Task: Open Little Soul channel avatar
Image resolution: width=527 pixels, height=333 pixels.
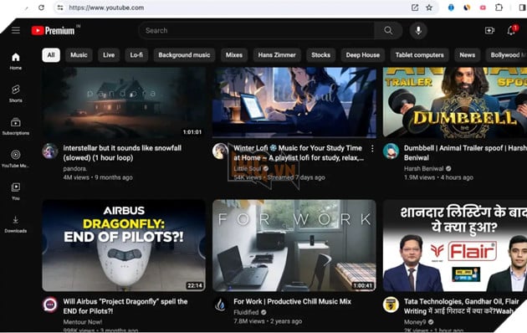Action: (220, 151)
